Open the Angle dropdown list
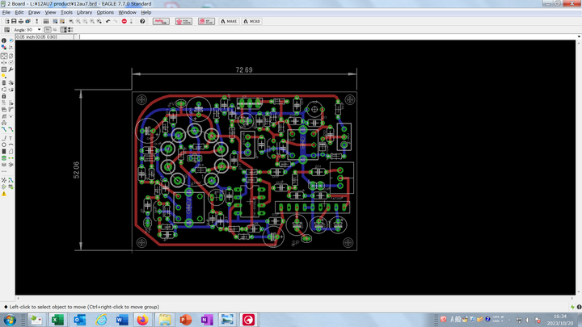The height and width of the screenshot is (327, 582). tap(40, 30)
